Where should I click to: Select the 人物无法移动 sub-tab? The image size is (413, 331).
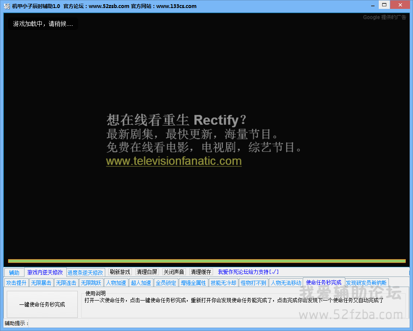[286, 283]
